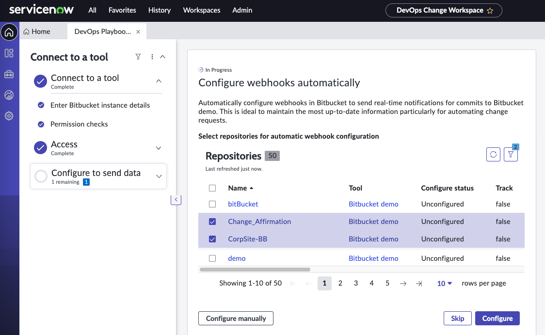545x335 pixels.
Task: Open the Admin menu
Action: click(242, 10)
